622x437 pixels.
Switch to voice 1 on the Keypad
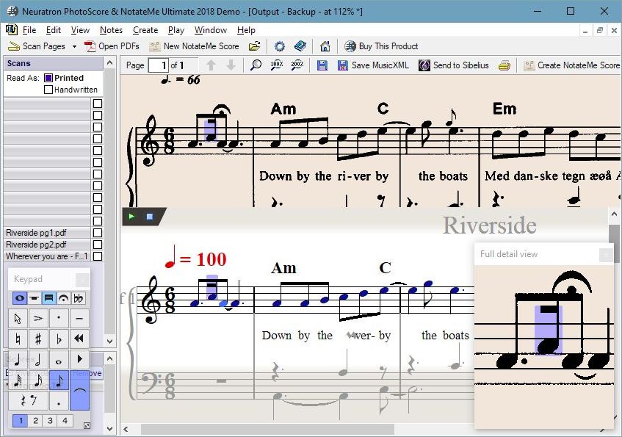click(x=21, y=421)
